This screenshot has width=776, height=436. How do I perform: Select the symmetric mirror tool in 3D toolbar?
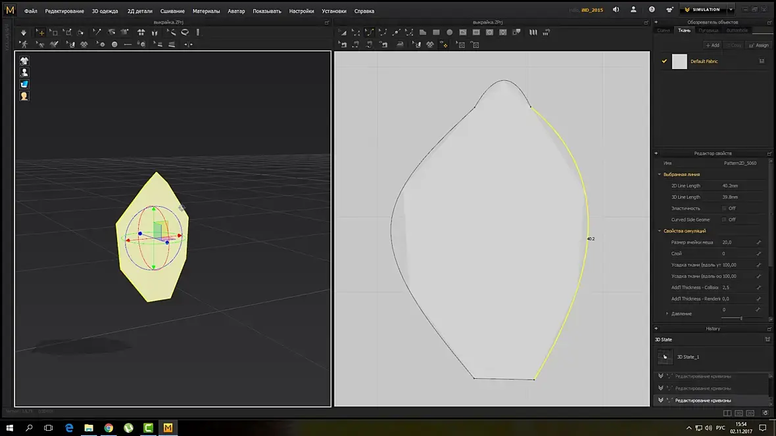(189, 45)
